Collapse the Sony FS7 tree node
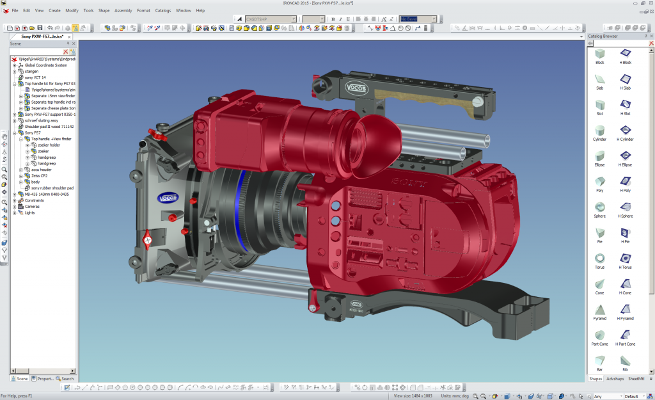This screenshot has width=655, height=400. coord(14,132)
